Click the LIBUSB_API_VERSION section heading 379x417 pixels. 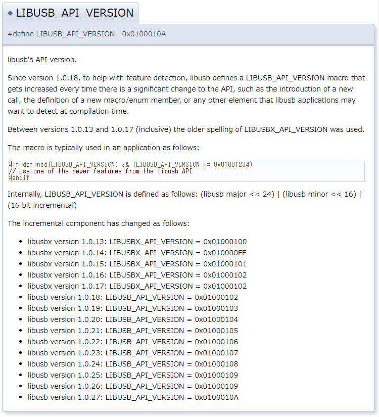tap(74, 13)
